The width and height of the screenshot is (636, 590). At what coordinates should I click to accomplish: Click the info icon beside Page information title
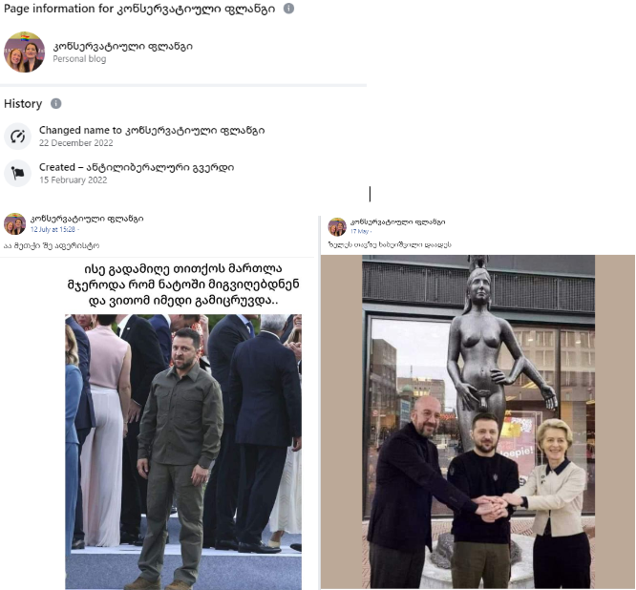[288, 8]
